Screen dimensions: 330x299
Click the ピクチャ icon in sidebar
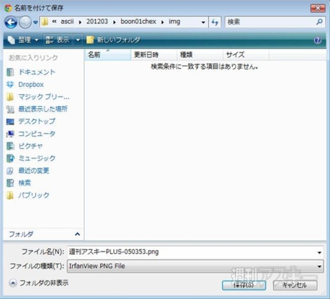[10, 146]
